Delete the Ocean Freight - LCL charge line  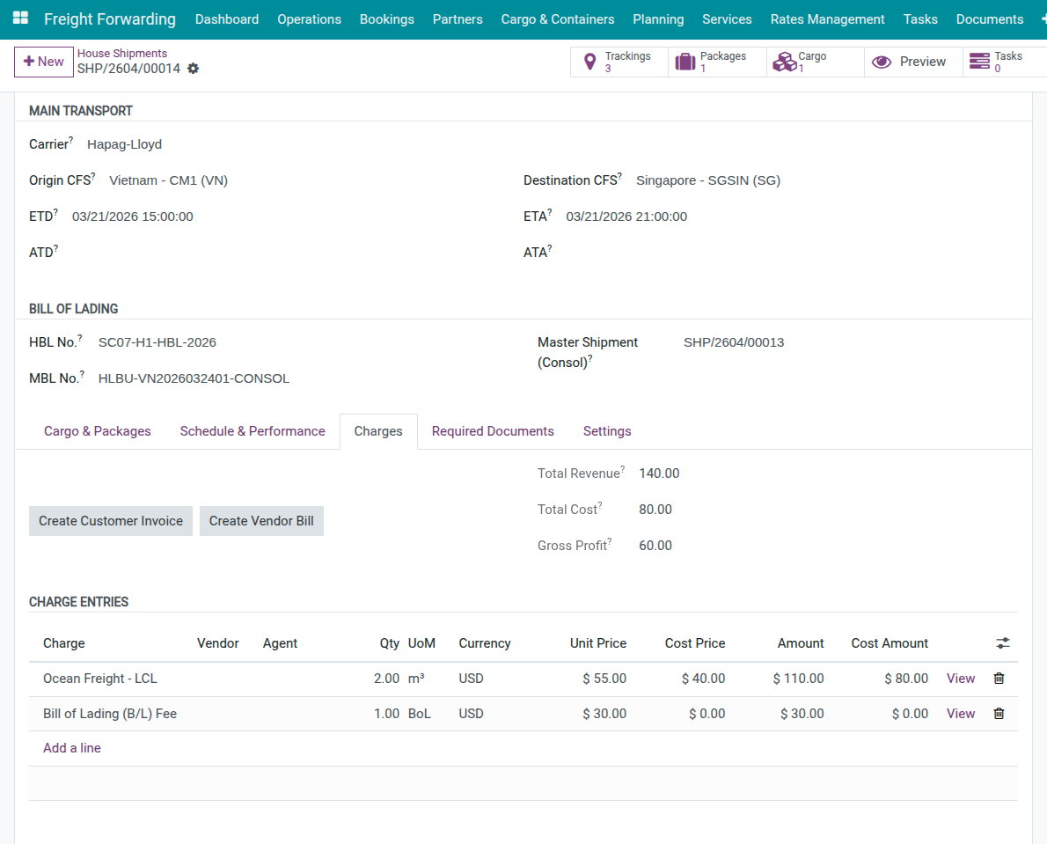point(999,679)
